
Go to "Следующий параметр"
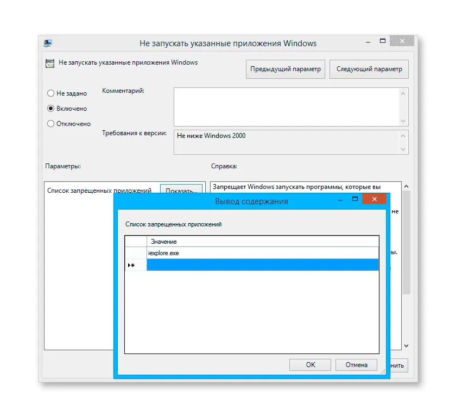tap(369, 69)
